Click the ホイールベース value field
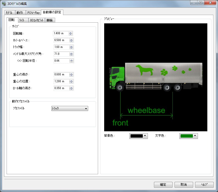 [x=61, y=40]
